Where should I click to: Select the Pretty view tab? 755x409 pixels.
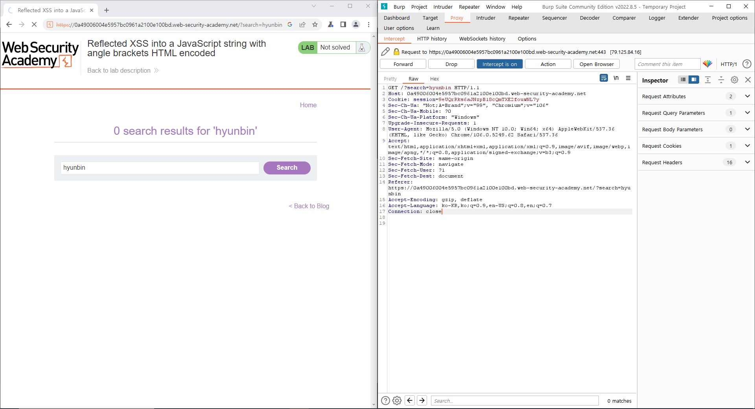(x=390, y=79)
